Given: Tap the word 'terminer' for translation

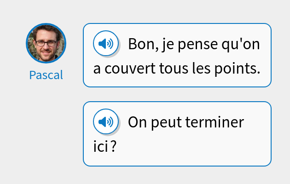Looking at the screenshot, I should [x=214, y=123].
